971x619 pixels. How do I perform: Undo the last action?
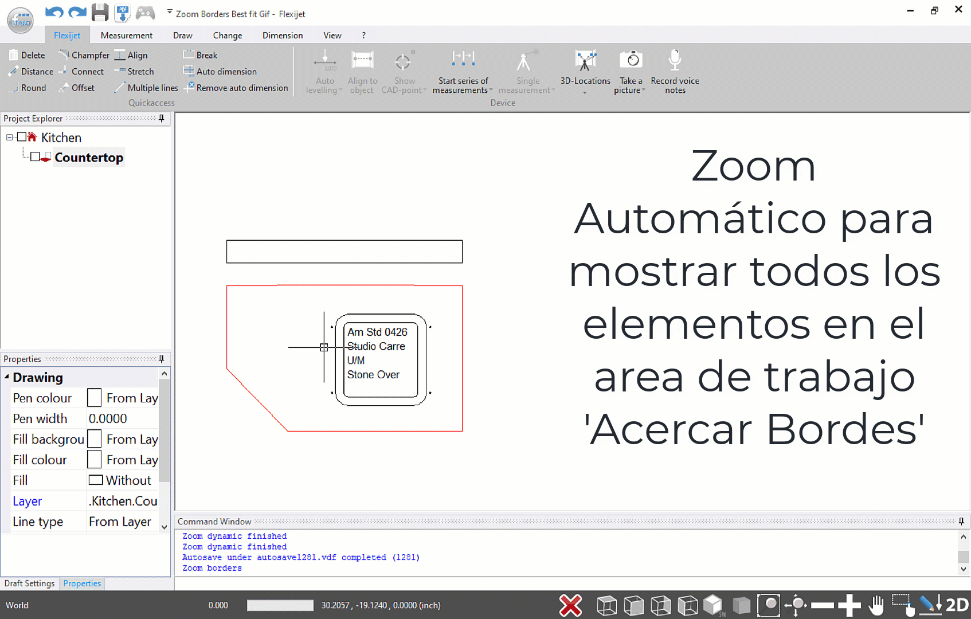coord(54,13)
